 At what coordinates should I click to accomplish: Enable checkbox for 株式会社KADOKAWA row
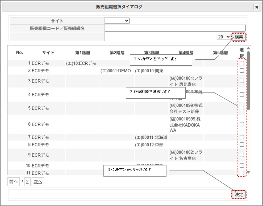coord(242,124)
